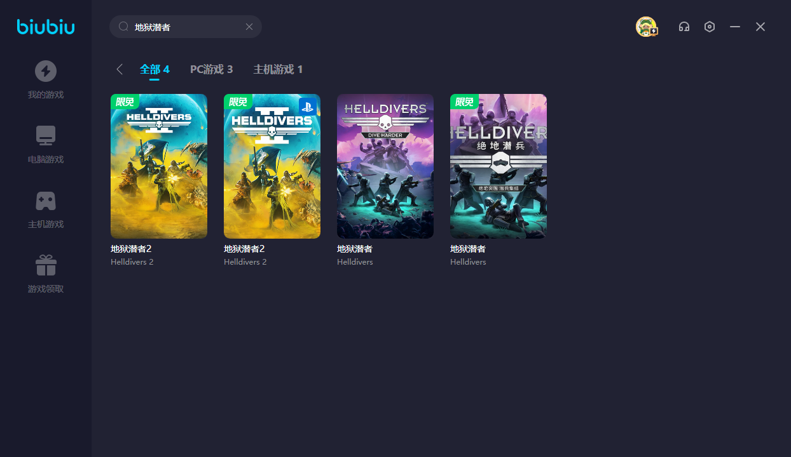
Task: Click the biubiu logo
Action: click(46, 27)
